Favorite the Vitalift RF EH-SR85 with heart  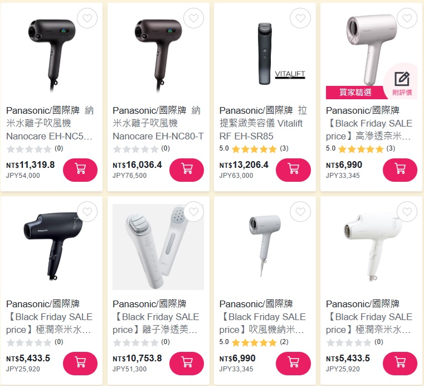coord(300,18)
